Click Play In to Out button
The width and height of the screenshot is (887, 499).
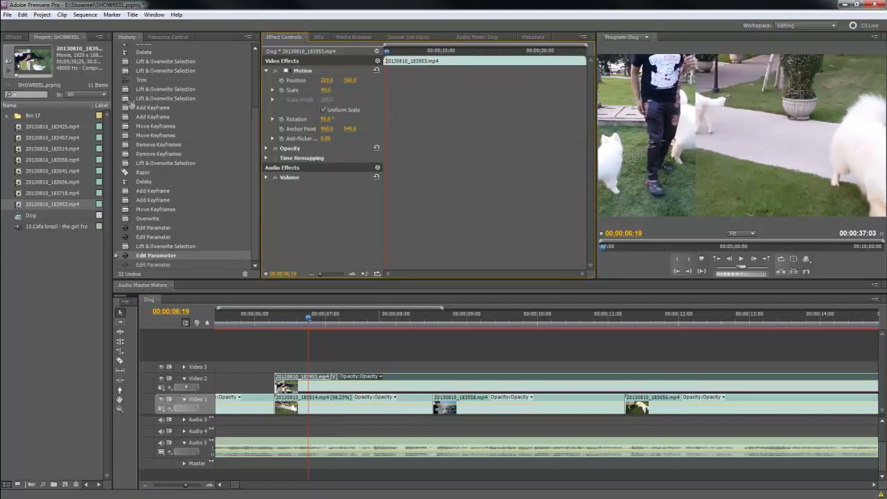pos(701,272)
